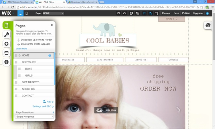Open the Design paintbrush tool

[6, 34]
